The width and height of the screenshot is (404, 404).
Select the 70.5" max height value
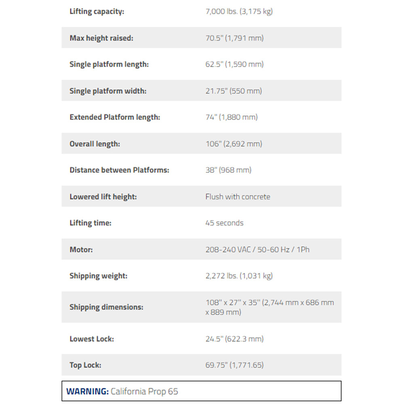(x=234, y=38)
